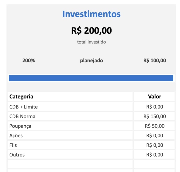This screenshot has width=180, height=172.
Task: Select the Valor header cell
Action: tap(154, 96)
